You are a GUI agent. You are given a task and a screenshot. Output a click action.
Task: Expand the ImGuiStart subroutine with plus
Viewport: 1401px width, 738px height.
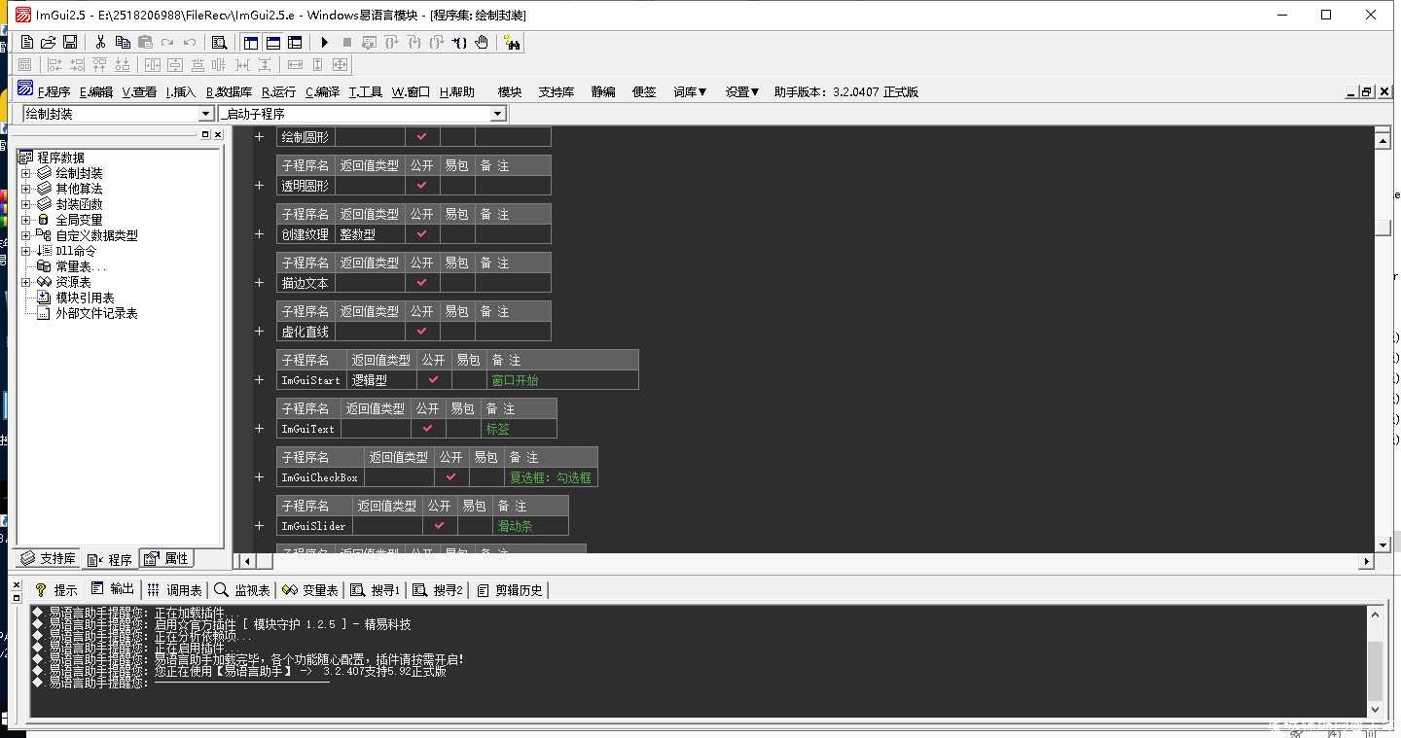click(260, 380)
